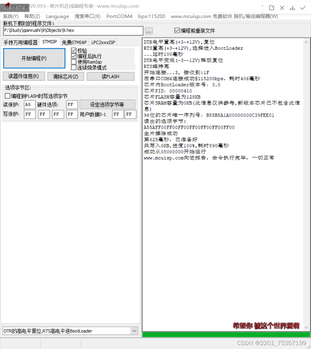This screenshot has width=311, height=349.
Task: Enable 编程到FLASH时写选项字节 checkbox
Action: (x=7, y=96)
